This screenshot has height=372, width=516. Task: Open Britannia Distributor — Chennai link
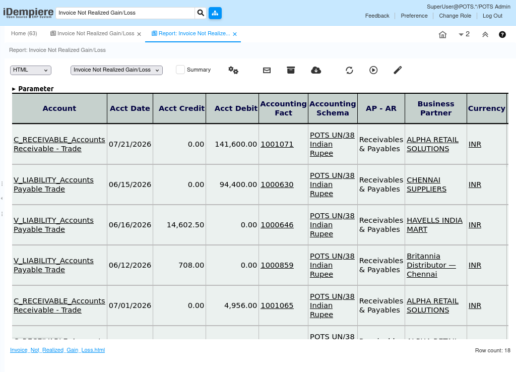coord(431,265)
